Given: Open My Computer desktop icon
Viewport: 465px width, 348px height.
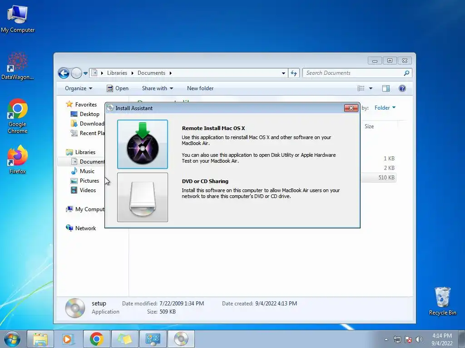Looking at the screenshot, I should 18,19.
